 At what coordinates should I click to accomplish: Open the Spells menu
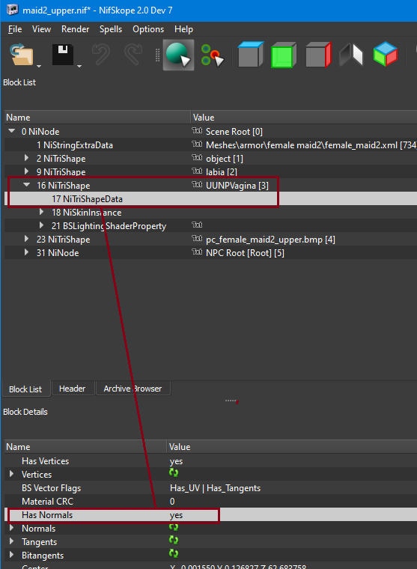click(x=111, y=29)
